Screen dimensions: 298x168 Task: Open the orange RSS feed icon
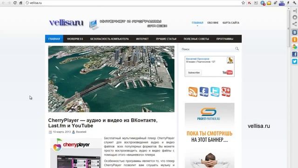[193, 92]
